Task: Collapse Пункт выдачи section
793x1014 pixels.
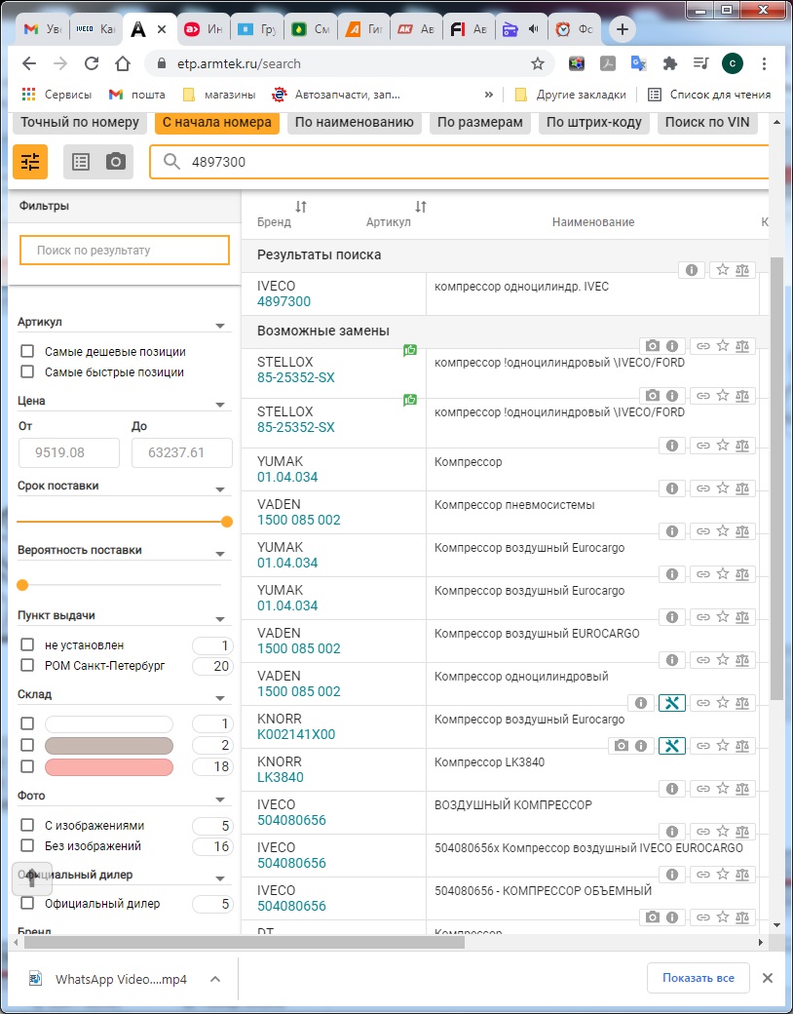Action: [220, 619]
